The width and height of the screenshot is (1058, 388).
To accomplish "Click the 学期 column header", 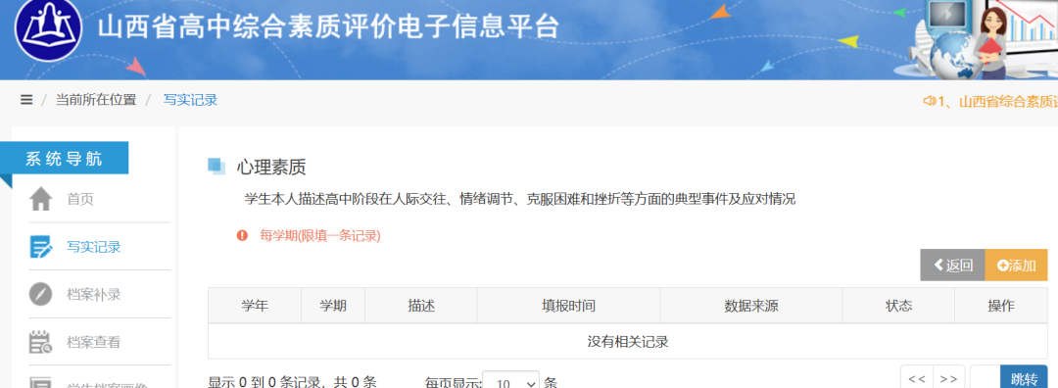I will pyautogui.click(x=333, y=306).
